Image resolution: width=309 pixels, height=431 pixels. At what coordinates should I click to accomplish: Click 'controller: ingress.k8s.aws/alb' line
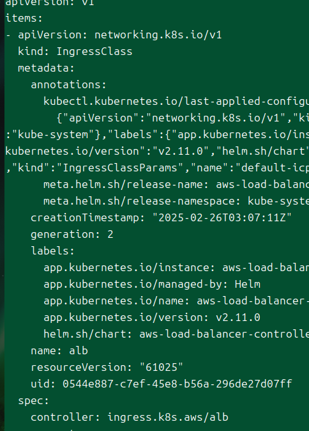130,418
